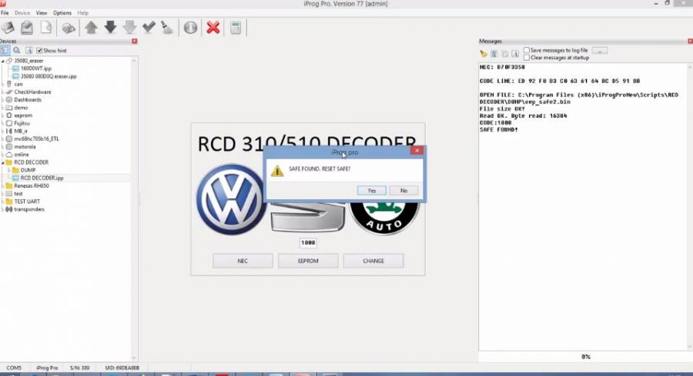Open the Help menu
Screen dimensions: 693x376
(x=82, y=13)
